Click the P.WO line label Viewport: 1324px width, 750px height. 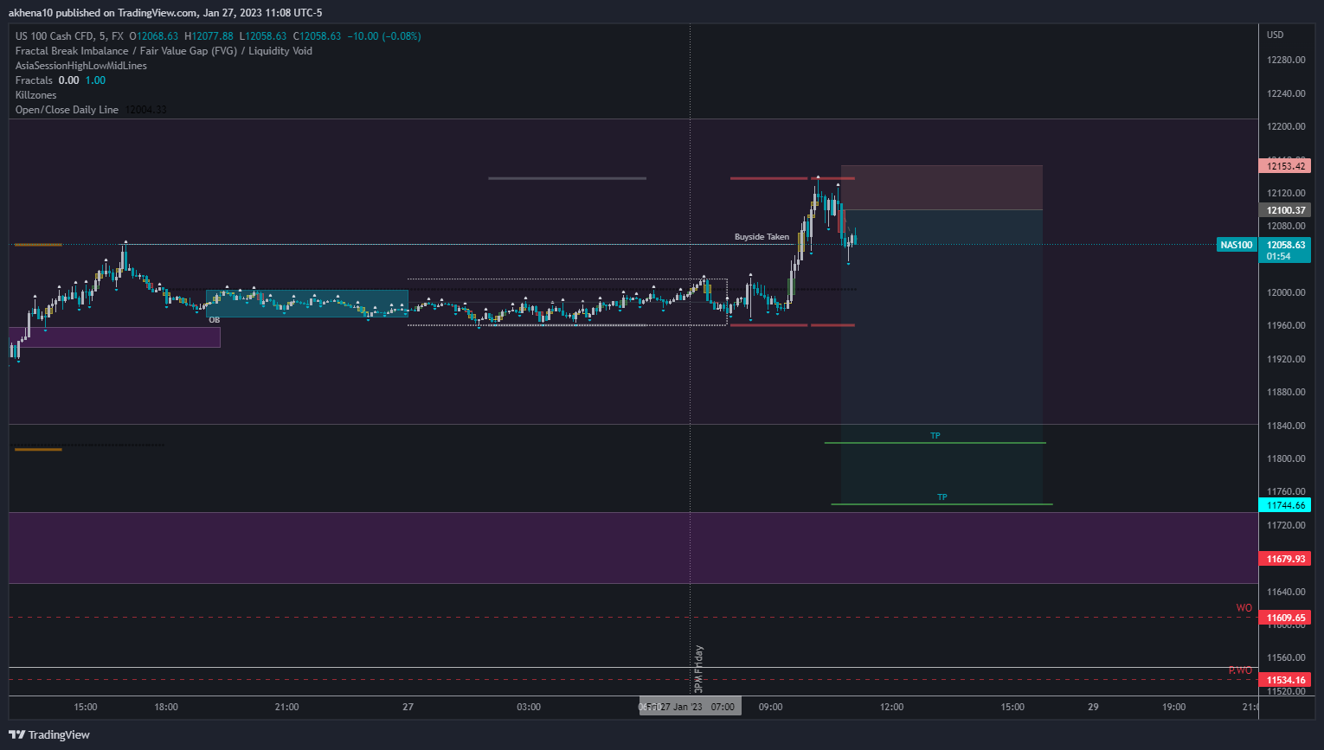(x=1240, y=670)
